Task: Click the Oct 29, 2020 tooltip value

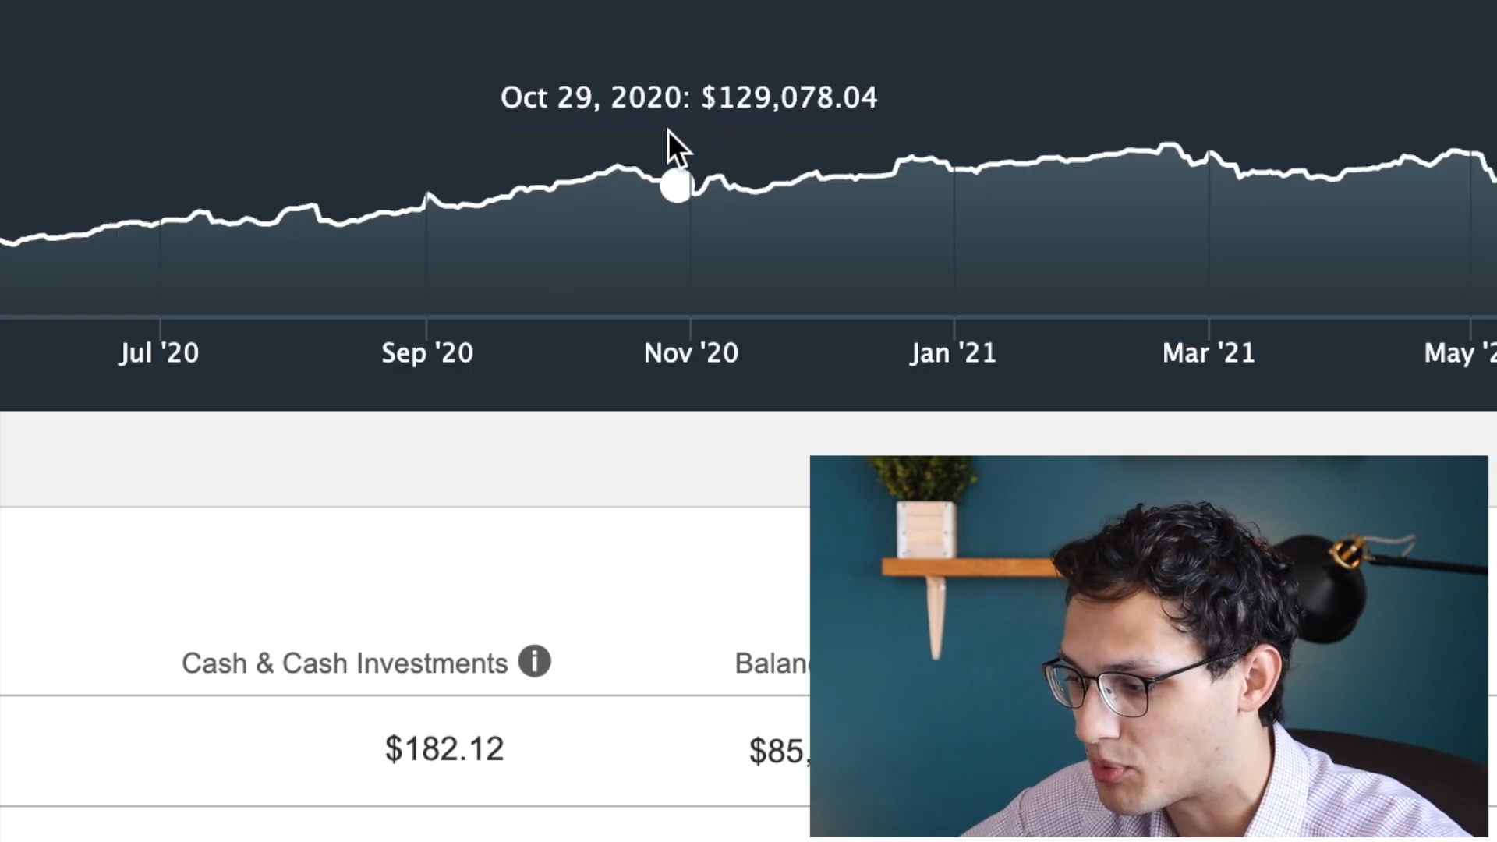Action: click(689, 97)
